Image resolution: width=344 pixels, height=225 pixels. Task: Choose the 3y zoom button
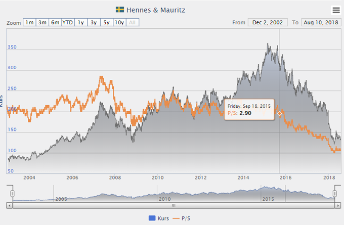(94, 22)
